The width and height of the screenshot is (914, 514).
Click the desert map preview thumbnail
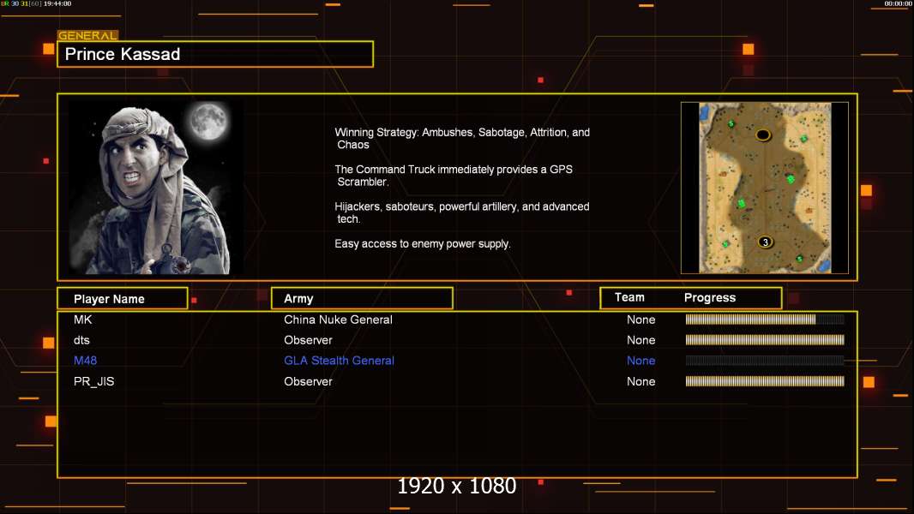coord(765,188)
